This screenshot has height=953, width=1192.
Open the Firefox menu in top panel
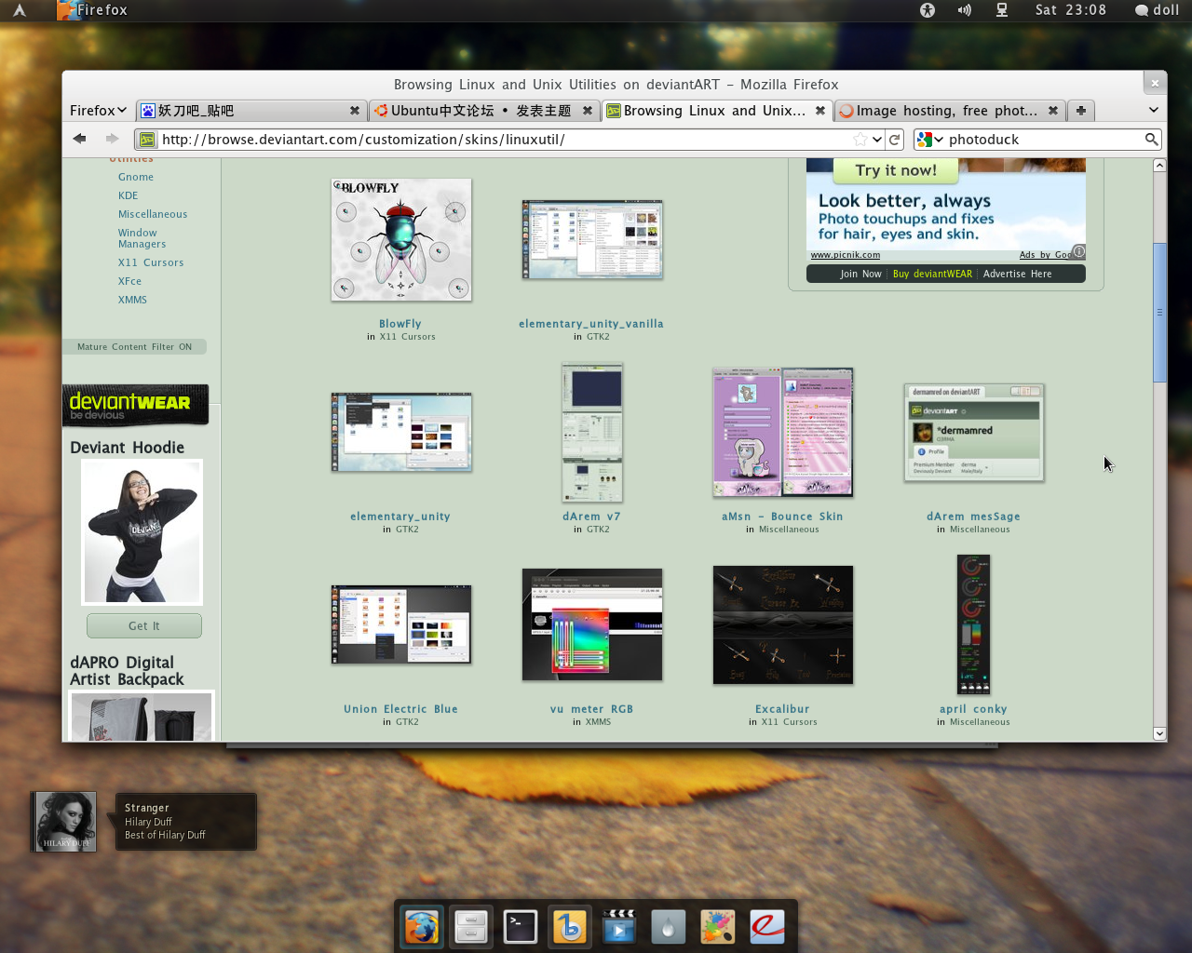click(92, 10)
